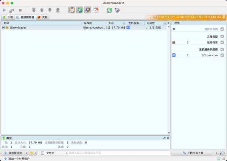
Task: Toggle clipboard monitoring icon in toolbar
Action: pyautogui.click(x=72, y=10)
